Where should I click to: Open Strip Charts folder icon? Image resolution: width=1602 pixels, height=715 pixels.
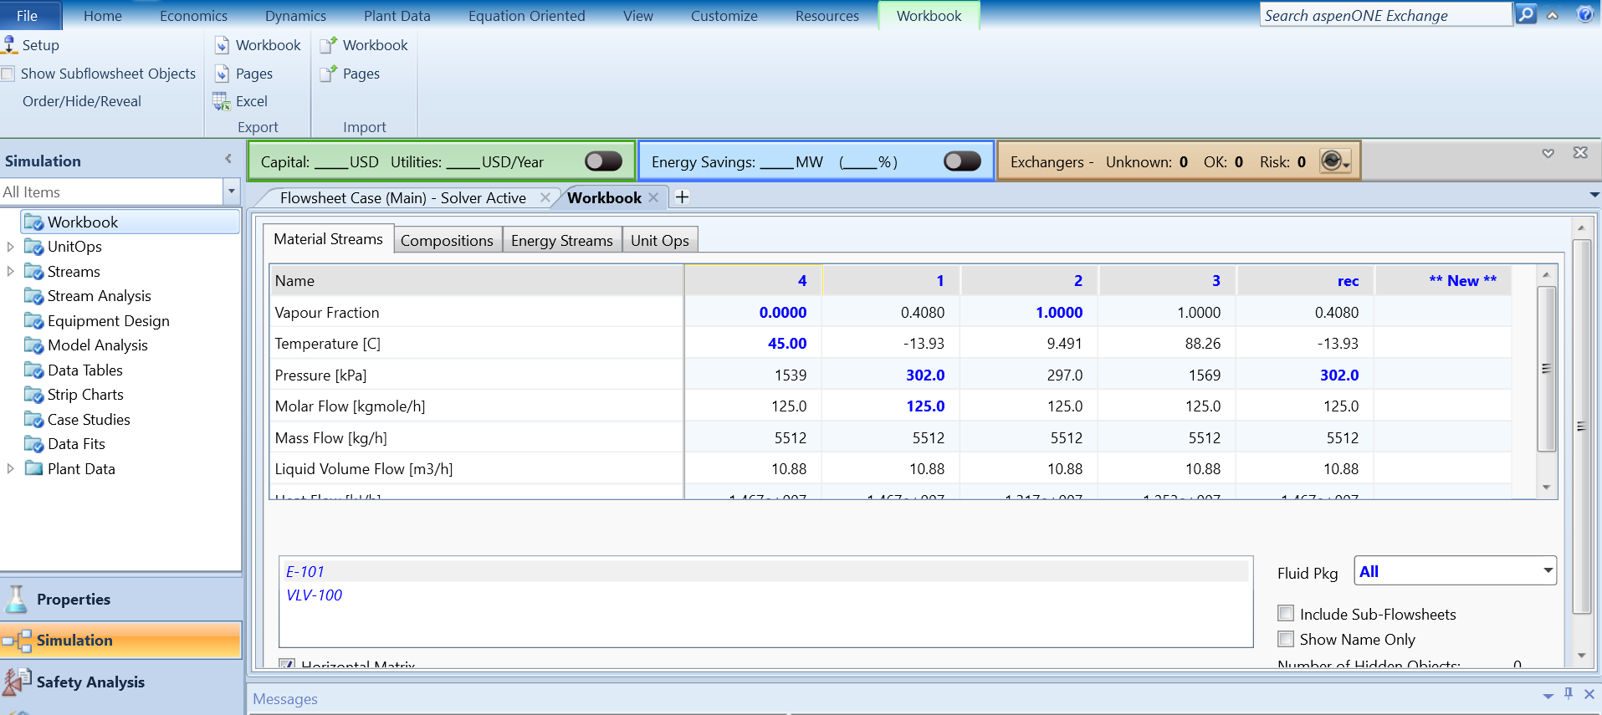coord(33,395)
